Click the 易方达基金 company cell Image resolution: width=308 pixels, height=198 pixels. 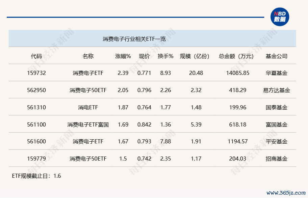click(276, 90)
